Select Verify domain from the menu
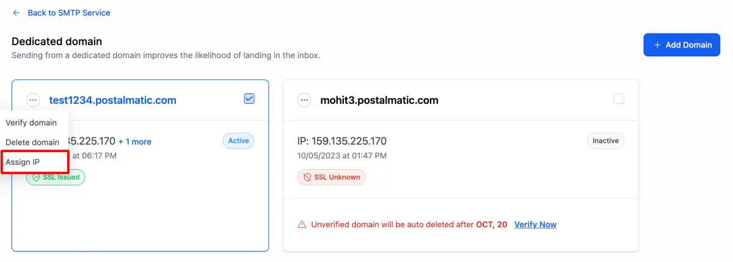Viewport: 733px width, 262px height. pyautogui.click(x=31, y=123)
